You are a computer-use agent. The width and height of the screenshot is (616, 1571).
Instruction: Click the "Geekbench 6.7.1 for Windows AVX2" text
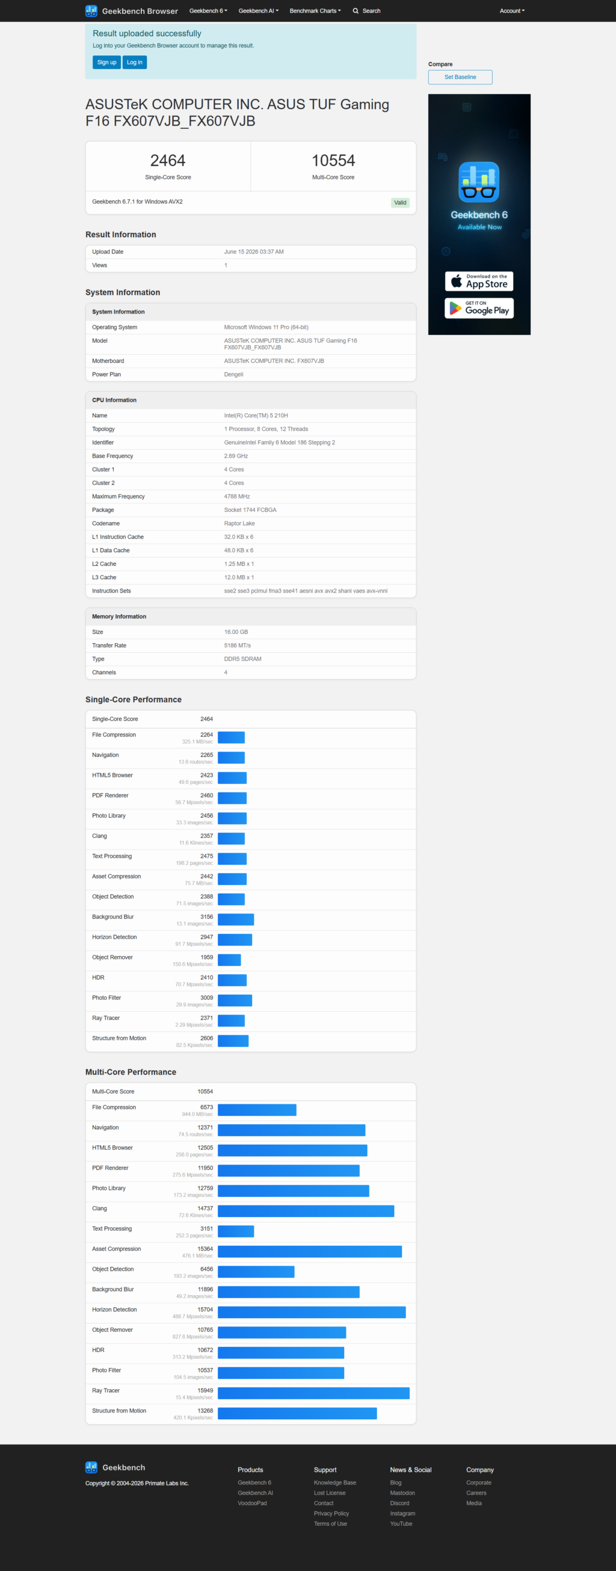[137, 201]
